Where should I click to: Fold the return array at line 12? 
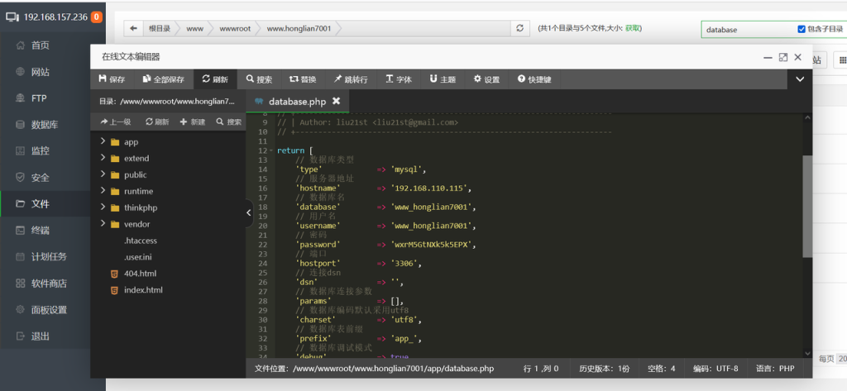[271, 150]
